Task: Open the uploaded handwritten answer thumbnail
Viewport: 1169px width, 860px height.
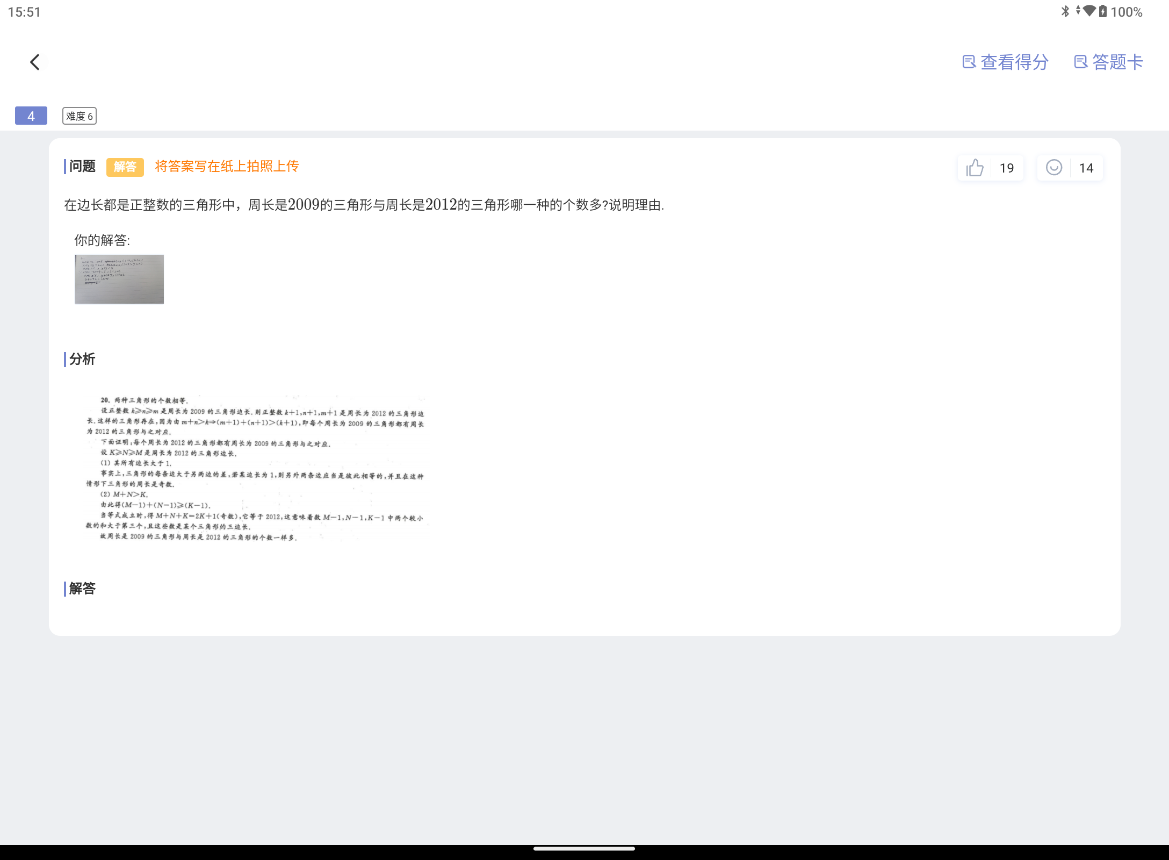Action: pyautogui.click(x=119, y=279)
